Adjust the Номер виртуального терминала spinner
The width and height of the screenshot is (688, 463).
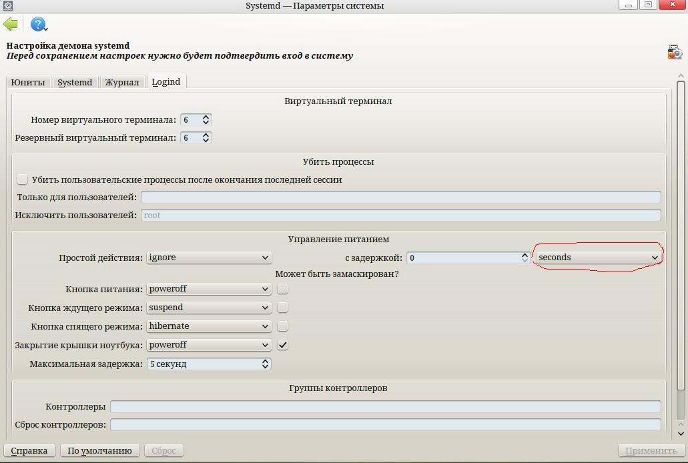tap(196, 120)
